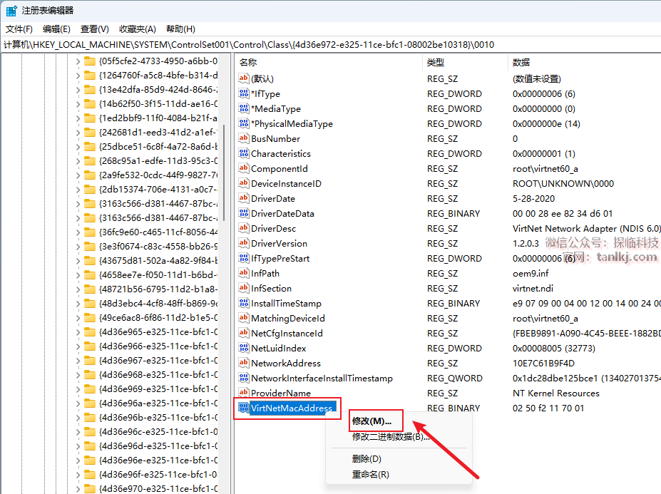Screen dimensions: 661x494
Task: Select the {4d36e96e-e325-11ce-bfc1 tree key
Action: [x=158, y=460]
